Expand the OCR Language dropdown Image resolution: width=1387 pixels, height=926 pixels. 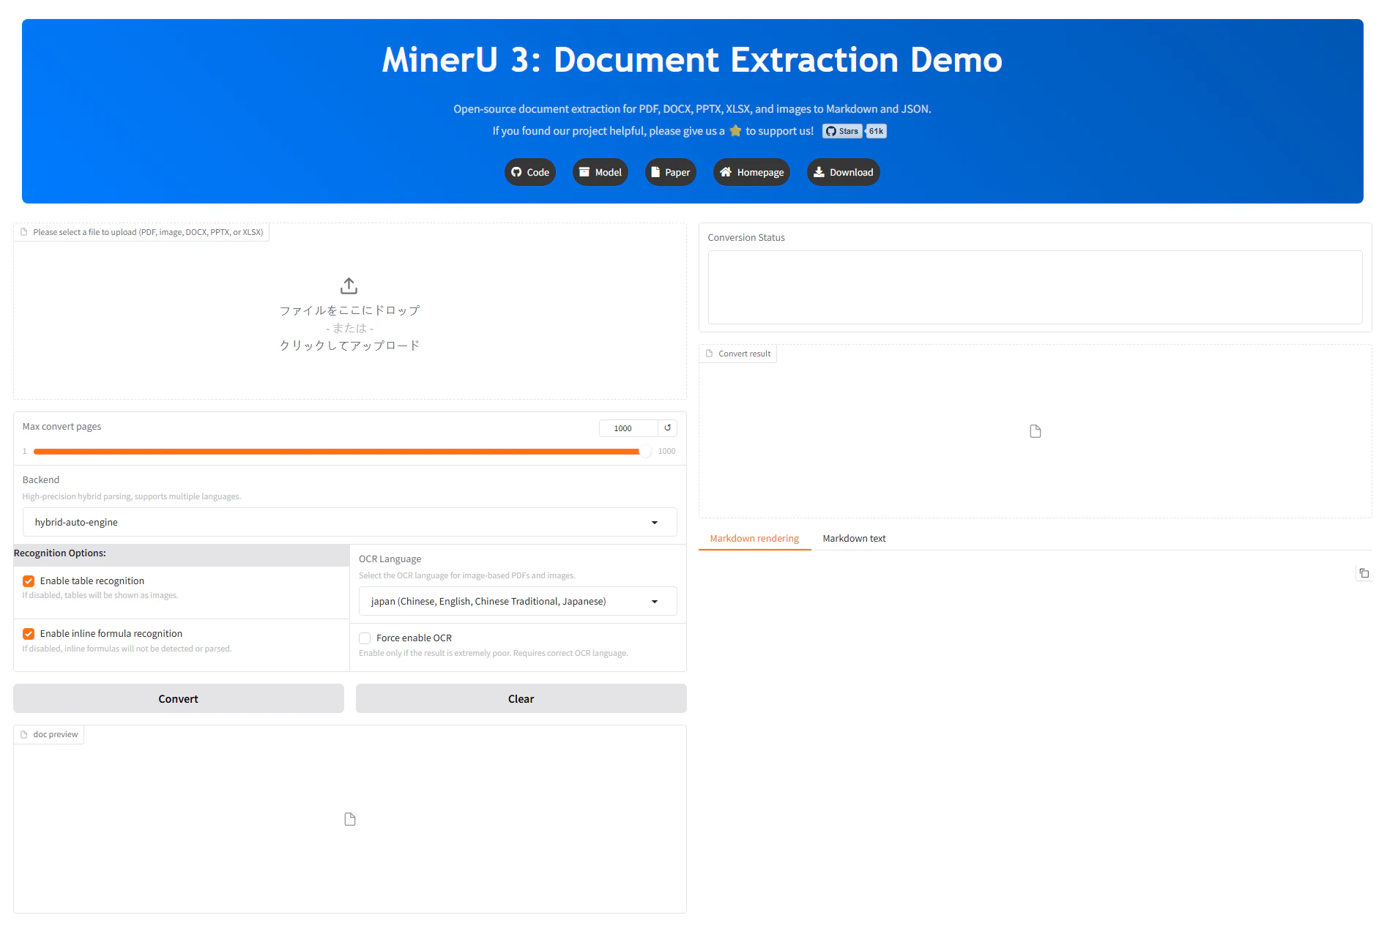[518, 601]
